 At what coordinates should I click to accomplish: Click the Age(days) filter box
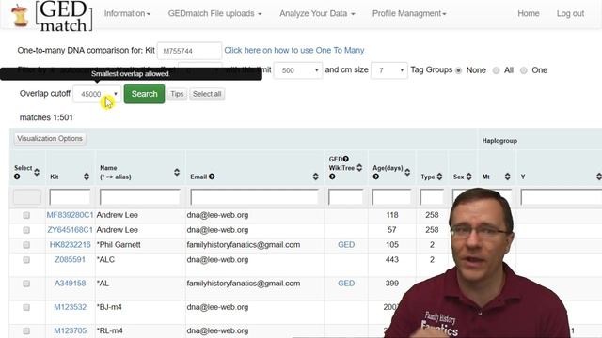point(391,197)
